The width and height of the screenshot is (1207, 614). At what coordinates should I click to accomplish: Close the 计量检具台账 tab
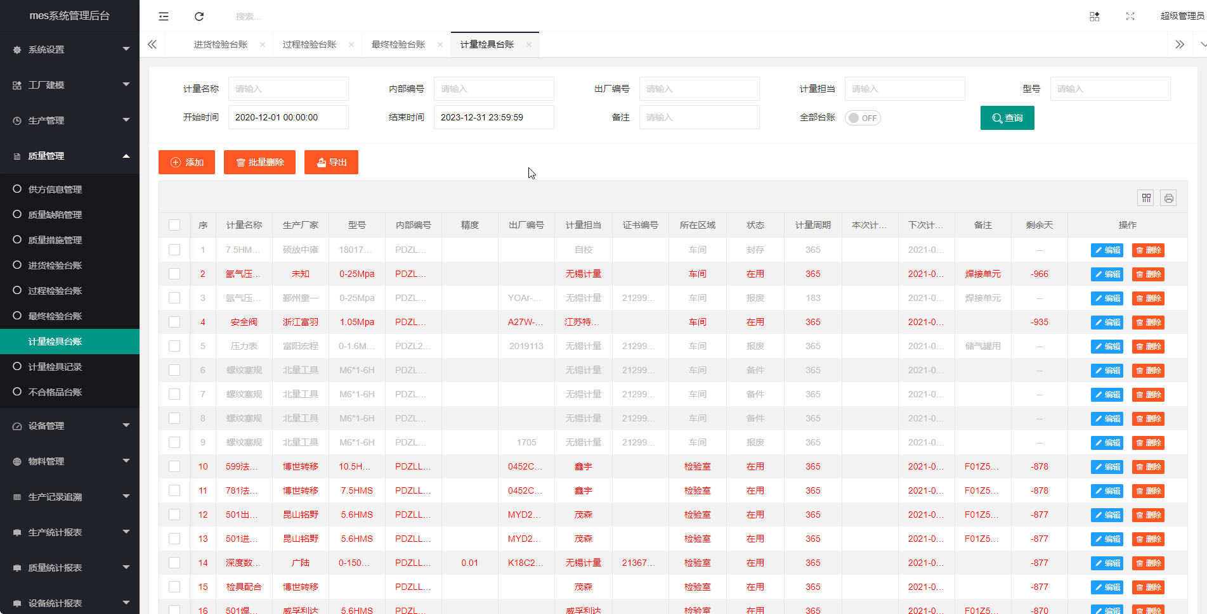tap(529, 44)
